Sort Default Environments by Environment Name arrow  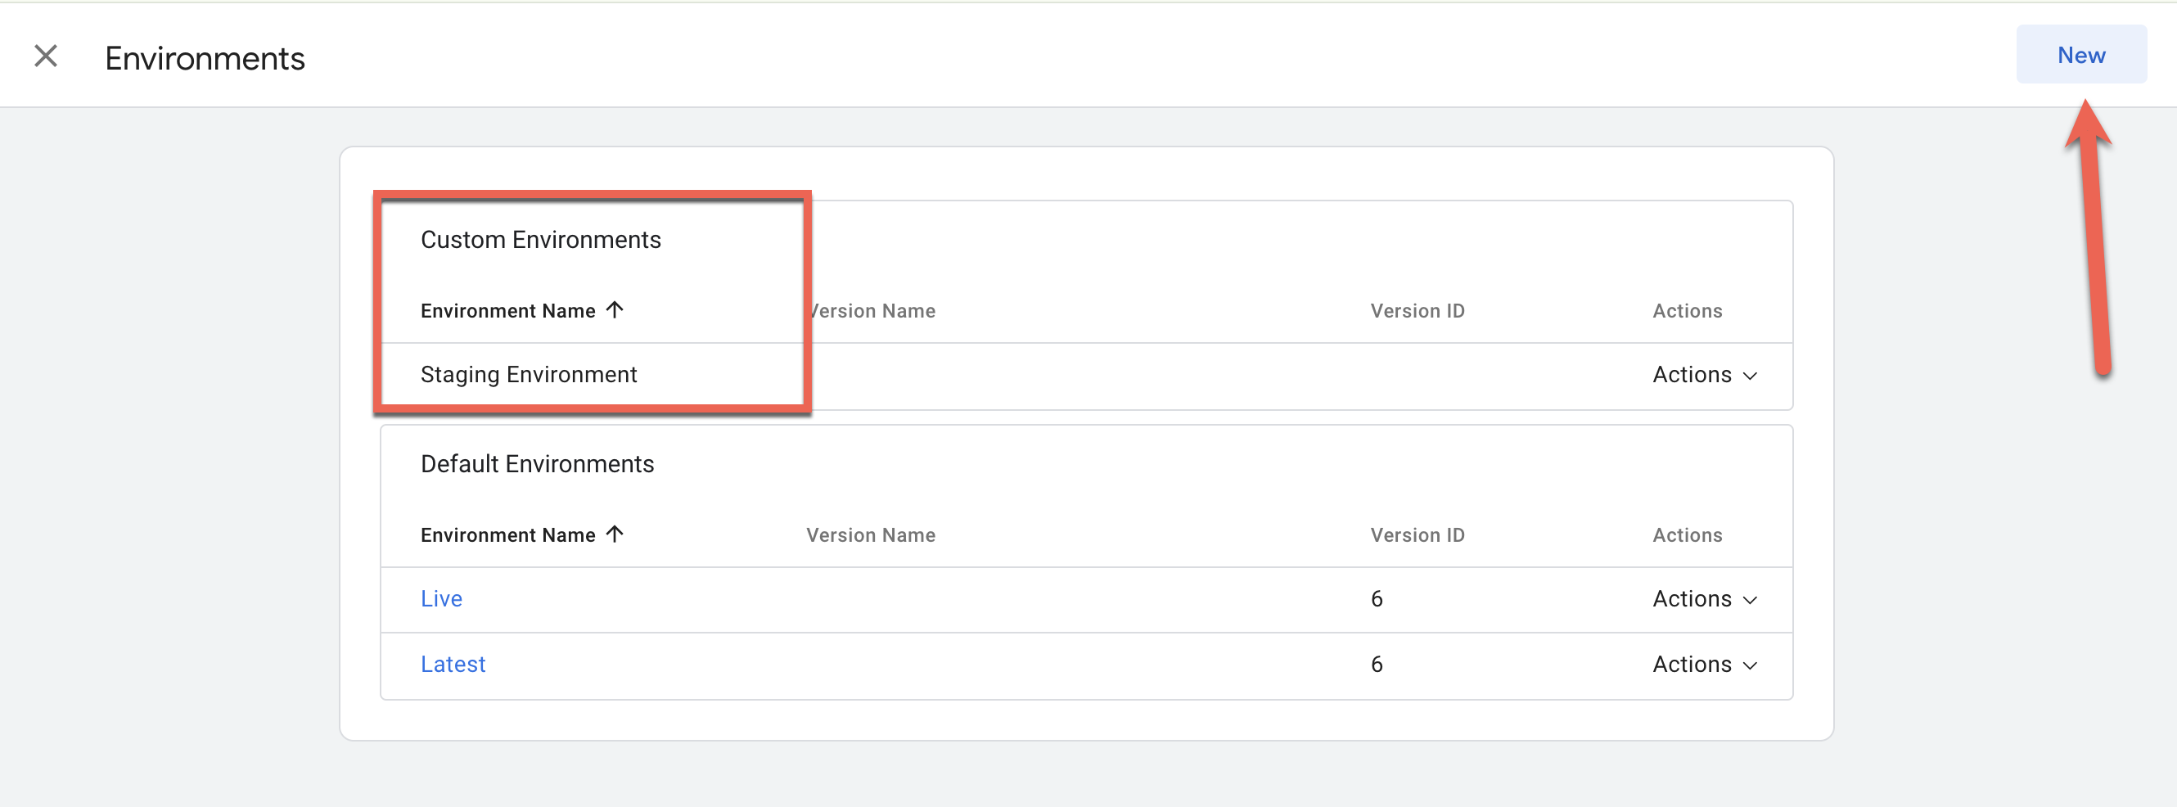click(615, 534)
